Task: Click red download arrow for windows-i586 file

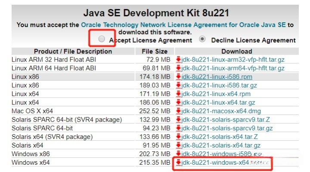Action: click(x=178, y=154)
